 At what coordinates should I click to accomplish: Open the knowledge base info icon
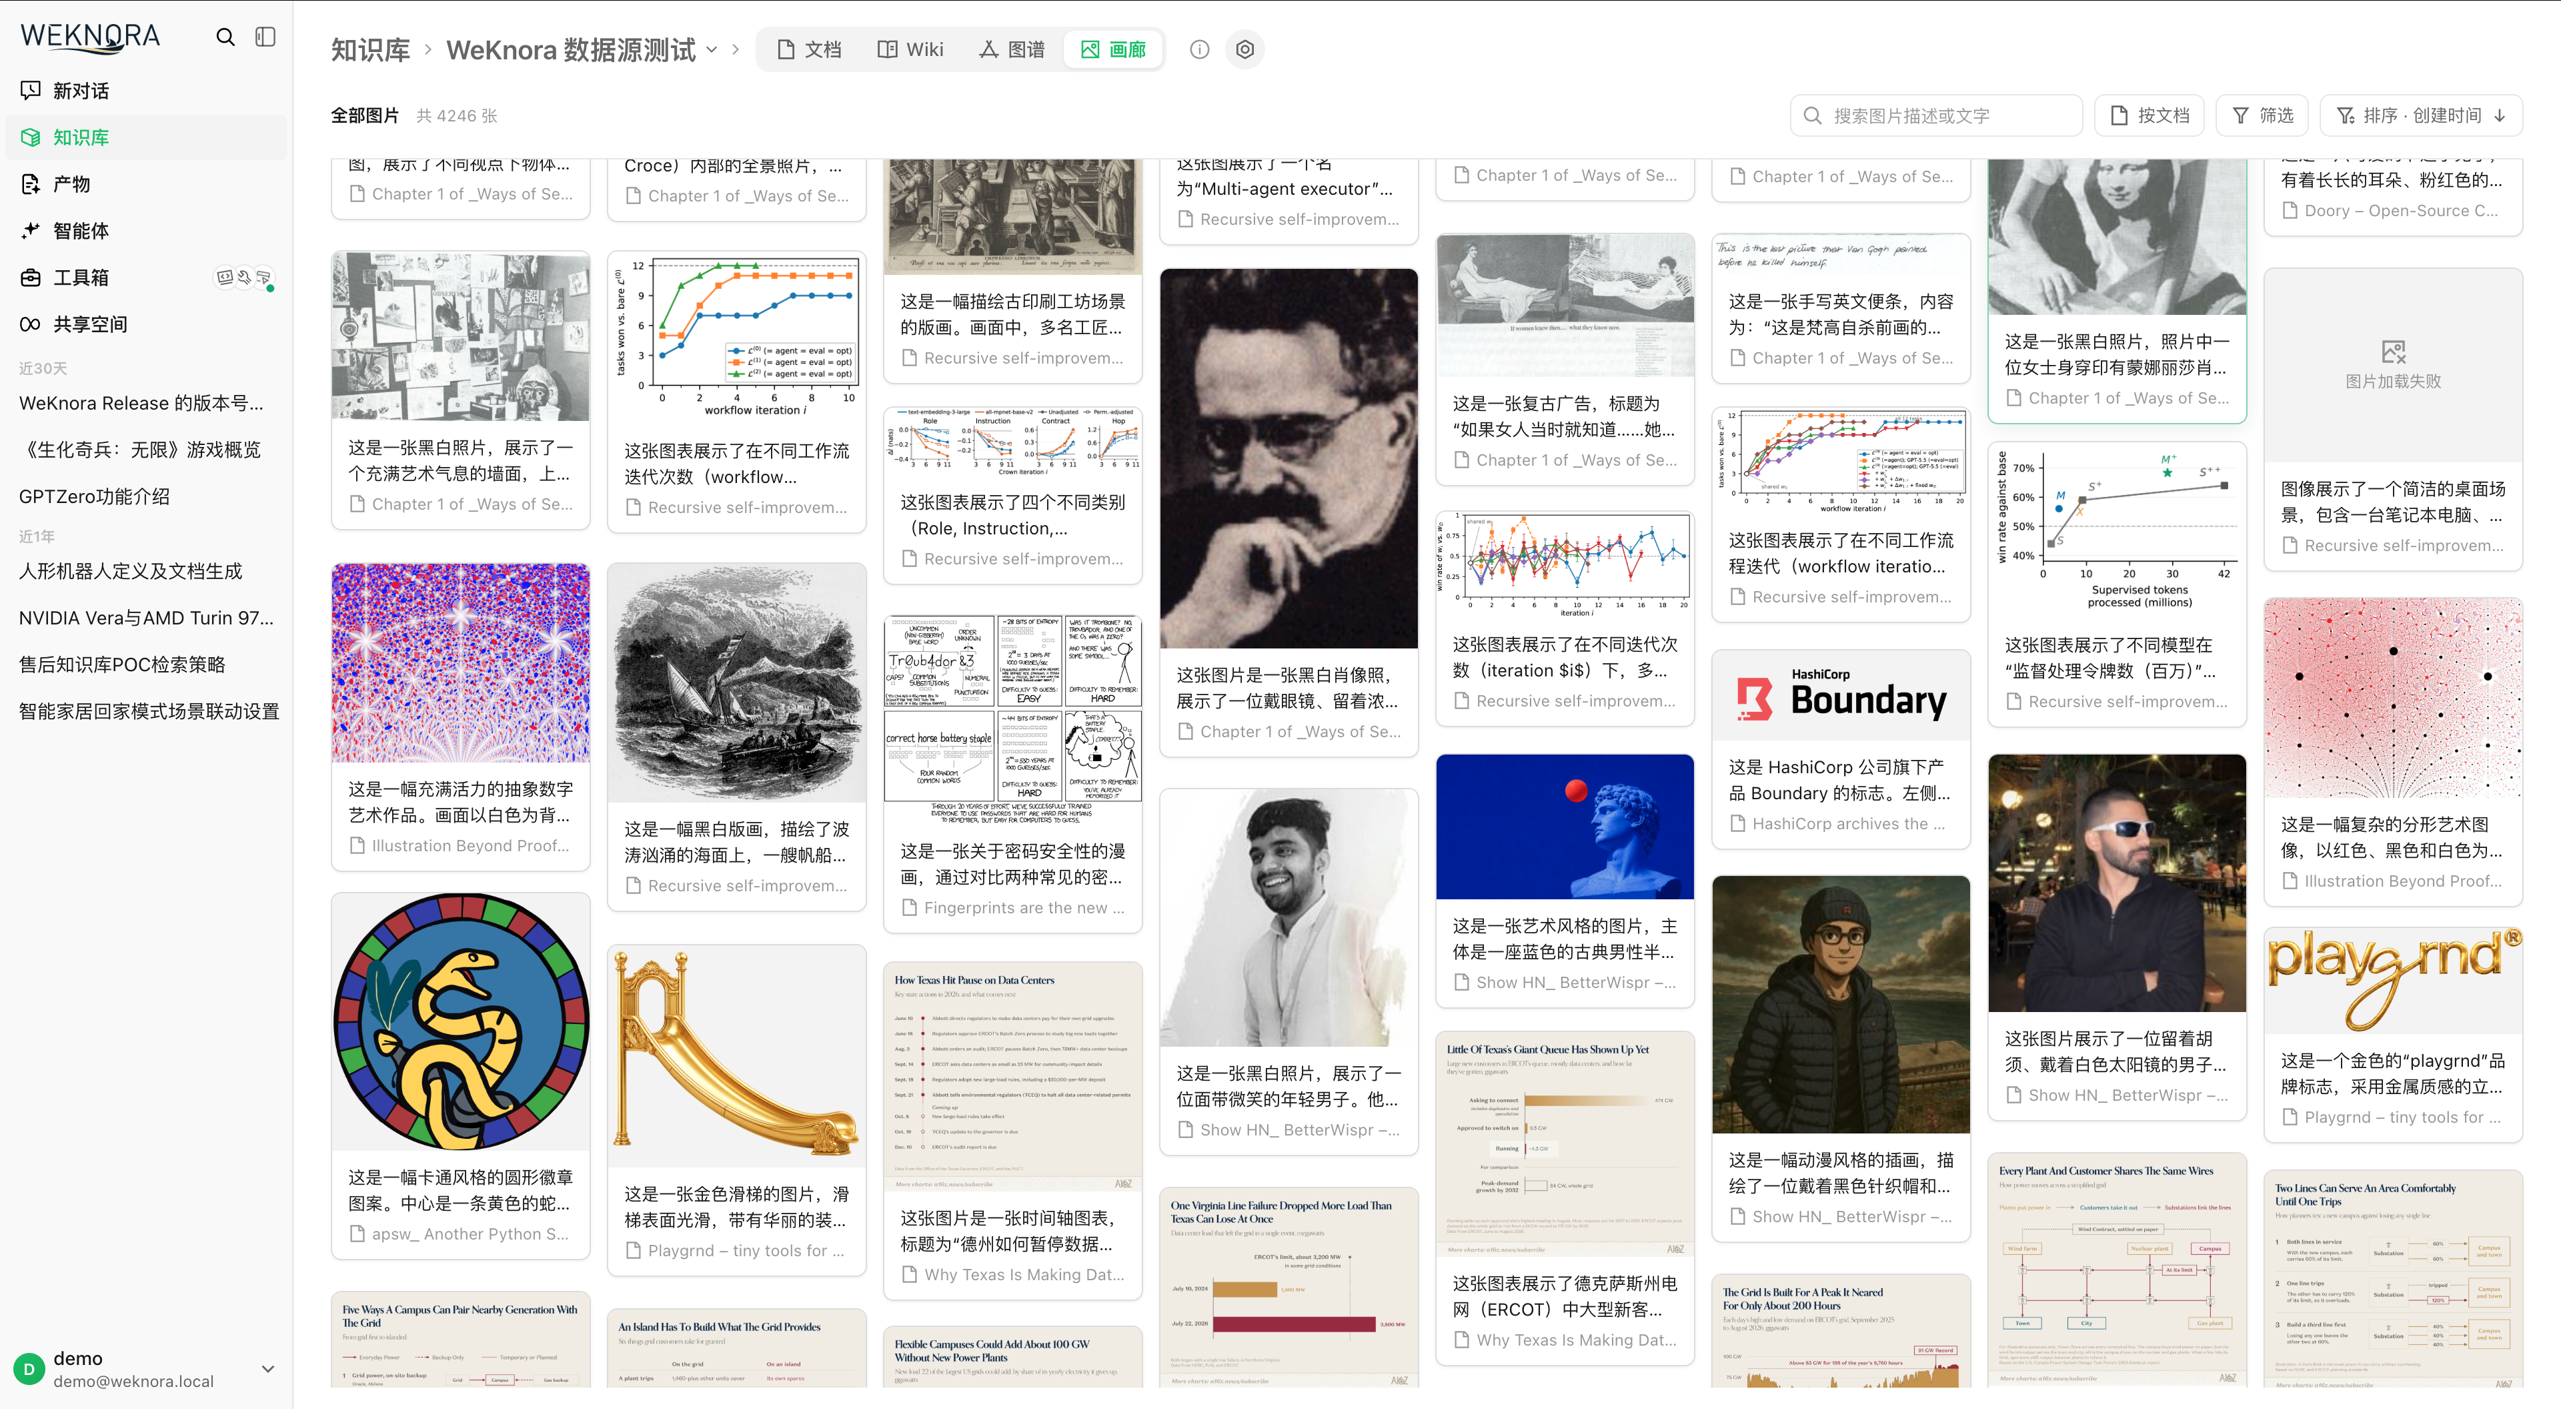(x=1200, y=49)
